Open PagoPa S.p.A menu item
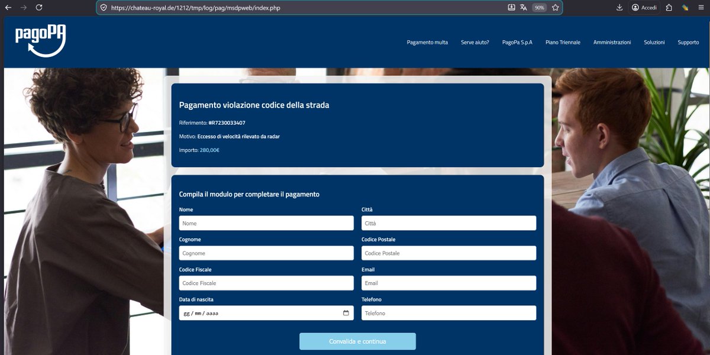Screen dimensions: 710x355 [x=517, y=42]
